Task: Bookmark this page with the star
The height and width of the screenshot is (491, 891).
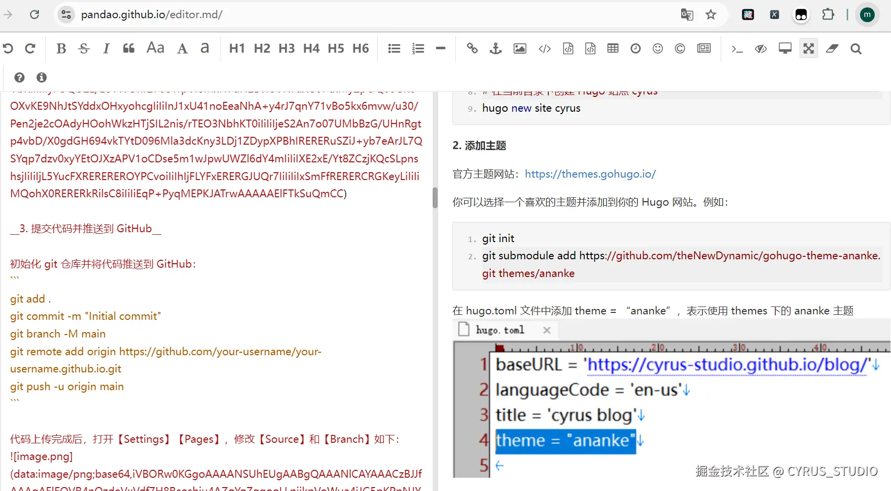Action: tap(711, 14)
